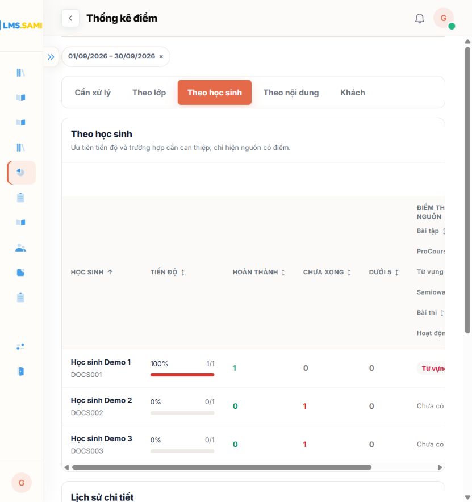
Task: Switch to the Cần xử lý tab
Action: click(93, 93)
